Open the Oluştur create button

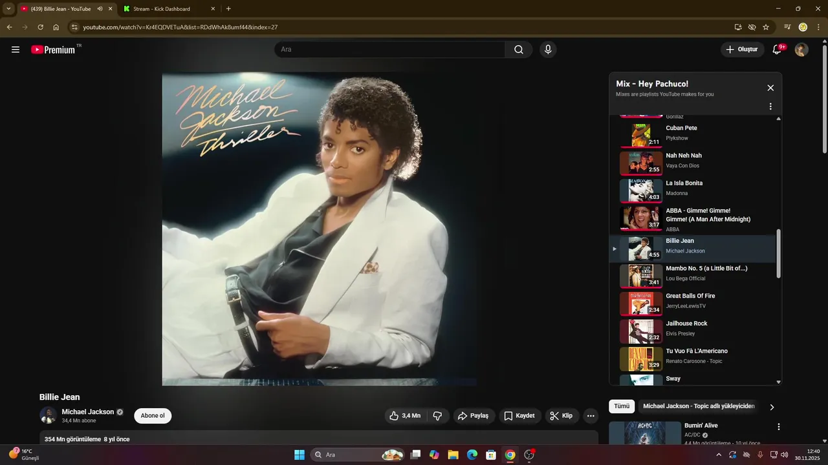[742, 50]
